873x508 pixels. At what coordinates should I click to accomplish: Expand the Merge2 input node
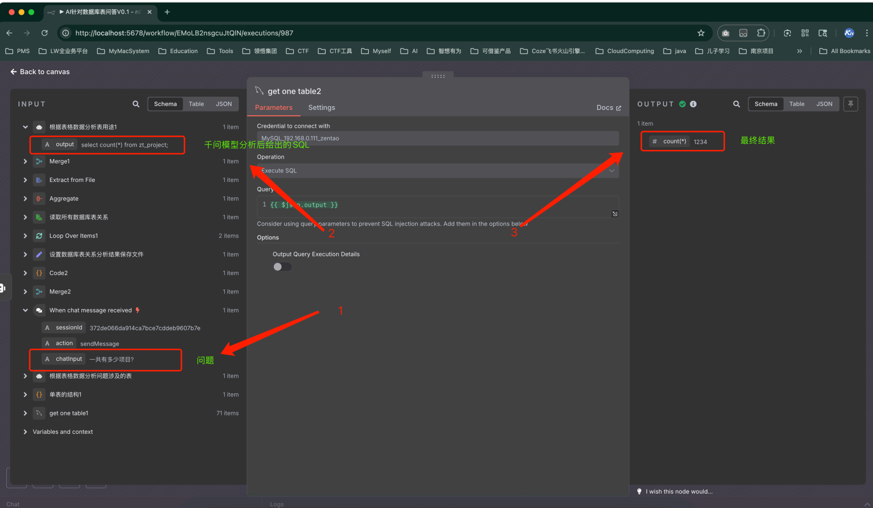click(x=25, y=292)
